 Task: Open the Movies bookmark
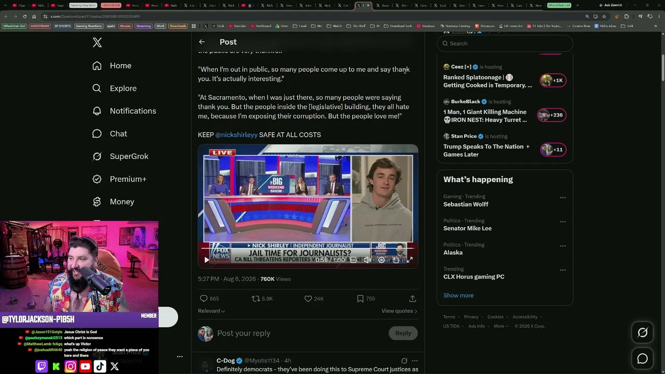(x=125, y=26)
